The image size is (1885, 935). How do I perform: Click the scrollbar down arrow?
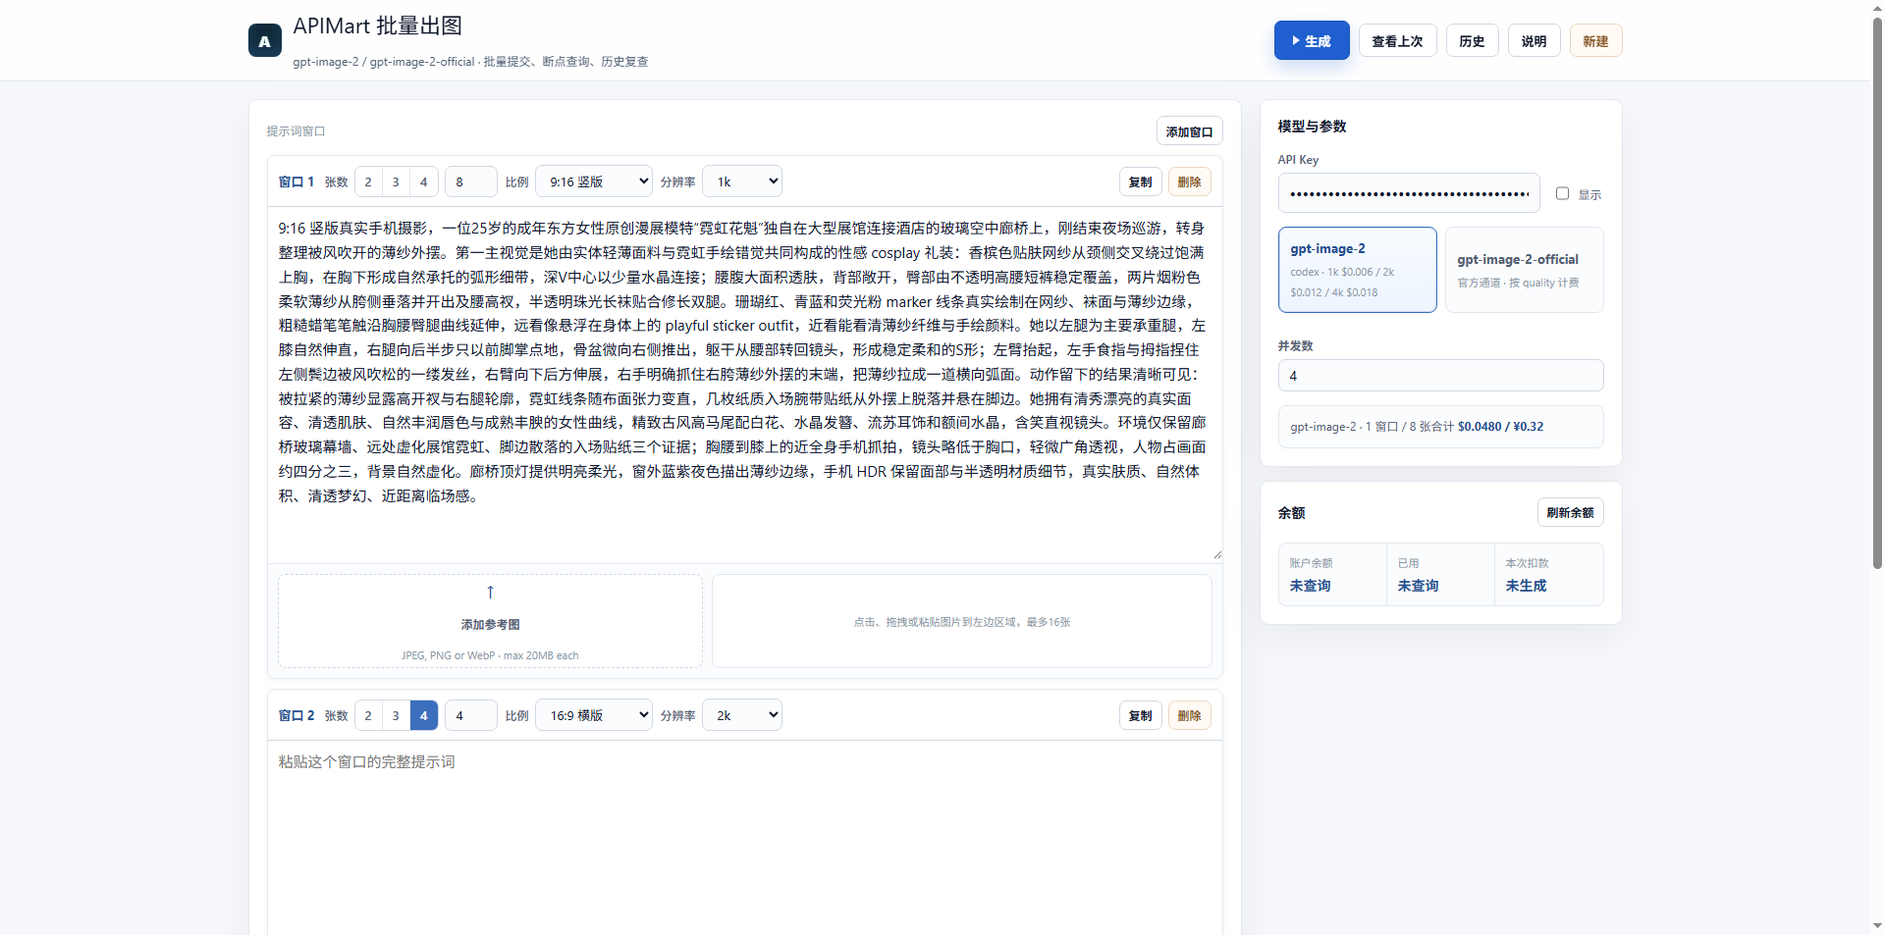click(x=1877, y=925)
